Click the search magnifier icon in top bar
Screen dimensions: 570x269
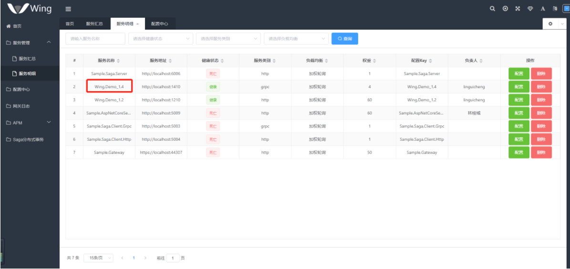[x=493, y=9]
